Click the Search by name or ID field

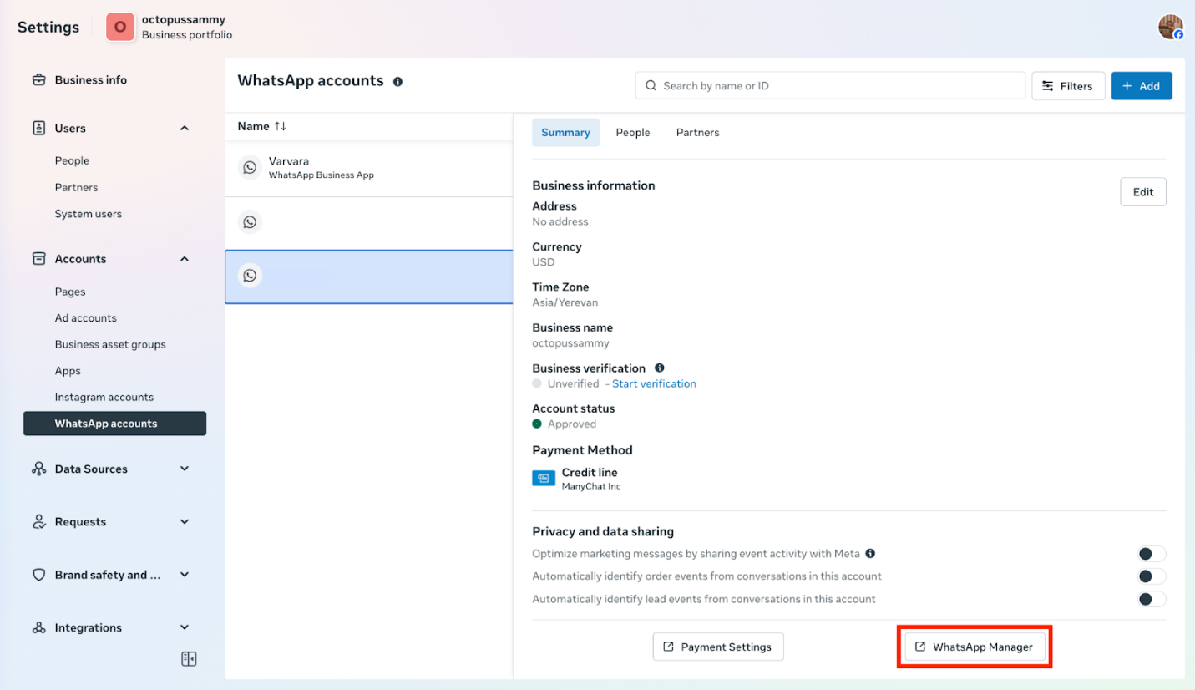pyautogui.click(x=830, y=85)
